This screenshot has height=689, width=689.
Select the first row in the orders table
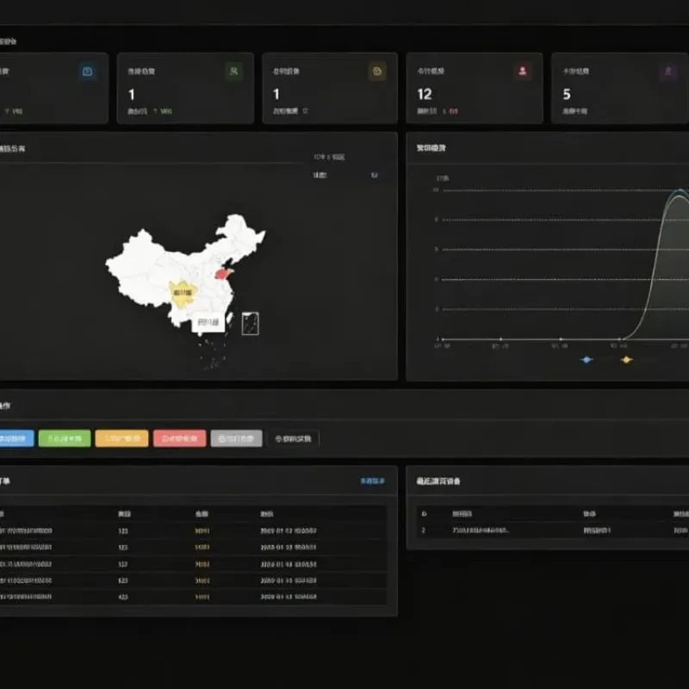tap(193, 531)
